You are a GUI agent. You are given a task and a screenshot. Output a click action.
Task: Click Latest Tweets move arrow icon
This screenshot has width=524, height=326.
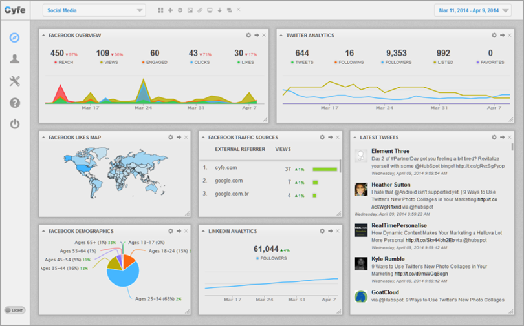502,137
